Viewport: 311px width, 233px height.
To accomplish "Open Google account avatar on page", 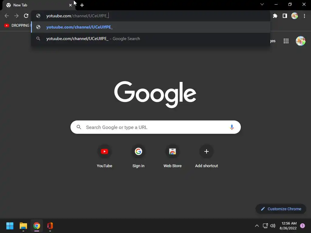I will point(301,41).
